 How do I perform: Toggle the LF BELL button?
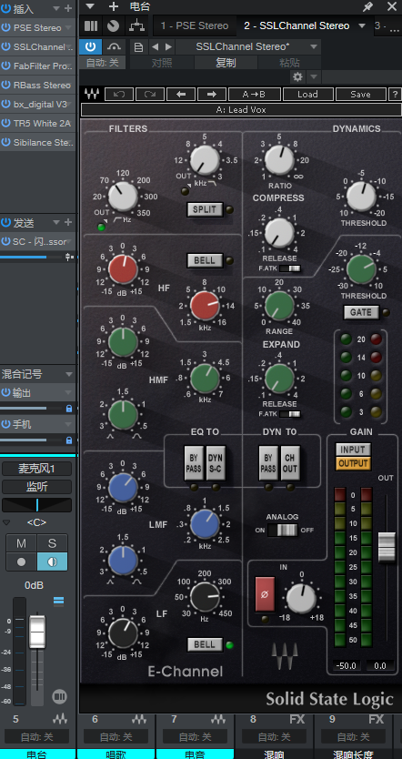[205, 644]
